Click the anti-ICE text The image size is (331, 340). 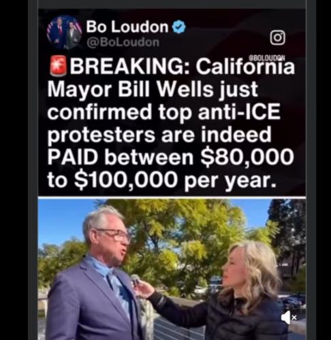[239, 112]
